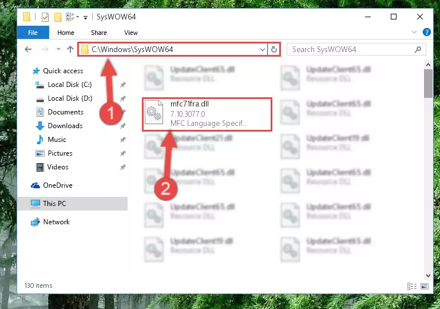The image size is (440, 309).
Task: Select Network in navigation pane
Action: click(x=56, y=221)
